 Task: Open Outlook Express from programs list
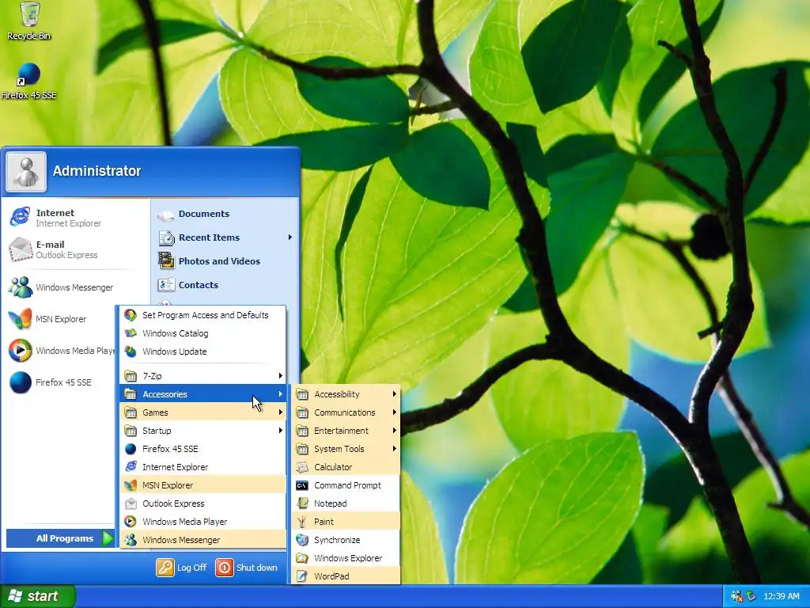coord(203,503)
